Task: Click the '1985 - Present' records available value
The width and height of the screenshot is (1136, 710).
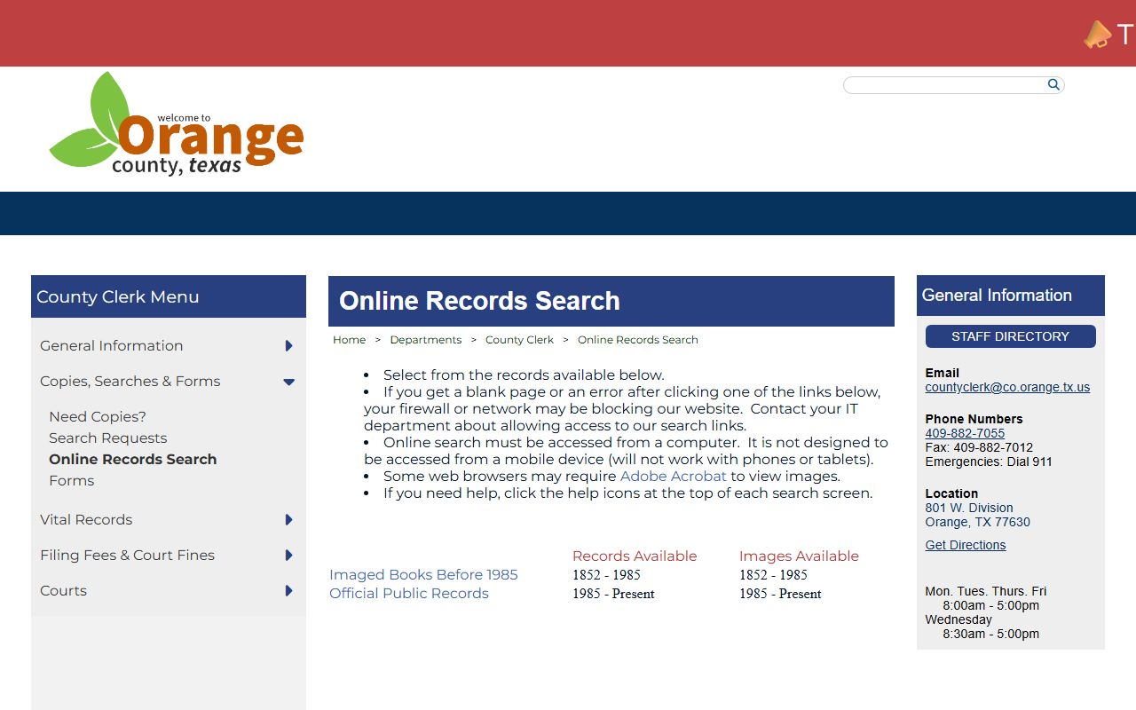Action: tap(613, 594)
